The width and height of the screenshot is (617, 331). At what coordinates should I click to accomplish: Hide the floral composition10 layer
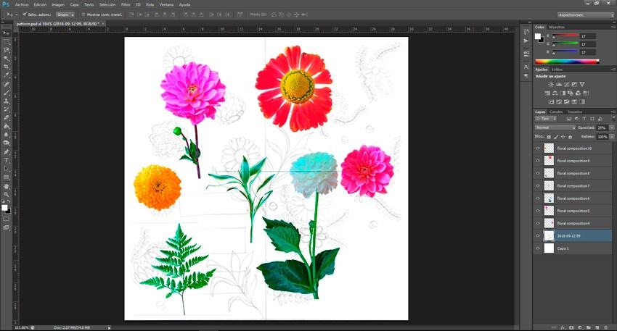[538, 148]
